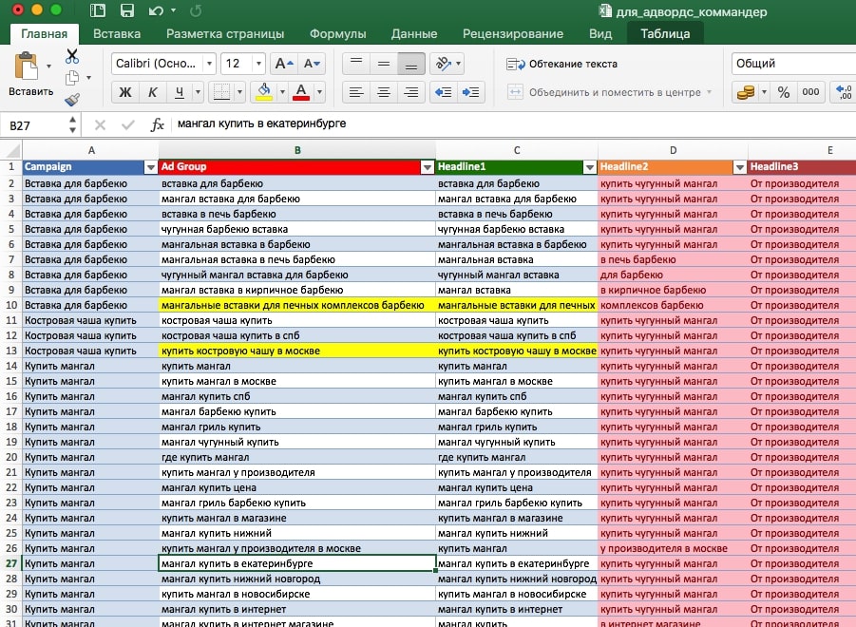Click the Cut scissors icon
The image size is (856, 627).
(72, 56)
